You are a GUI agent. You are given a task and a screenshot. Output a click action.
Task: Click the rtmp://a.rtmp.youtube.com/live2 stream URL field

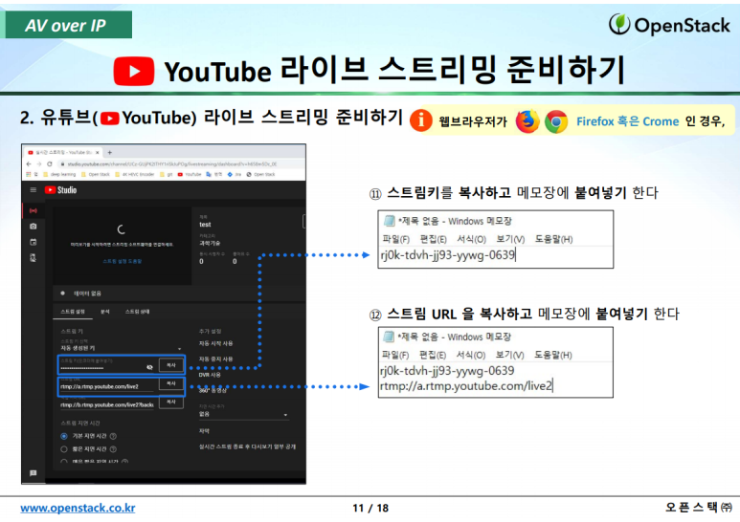pos(106,386)
